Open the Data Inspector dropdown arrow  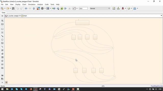tap(77, 8)
